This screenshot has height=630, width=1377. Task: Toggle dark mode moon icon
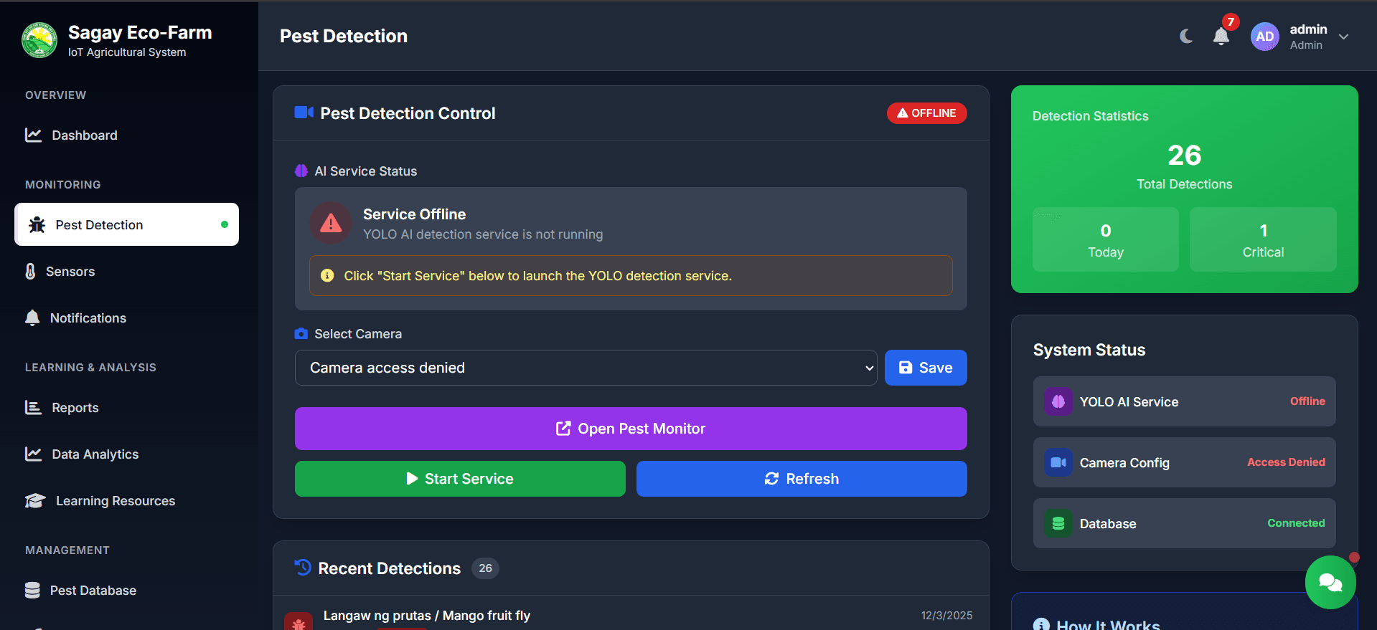coord(1186,36)
